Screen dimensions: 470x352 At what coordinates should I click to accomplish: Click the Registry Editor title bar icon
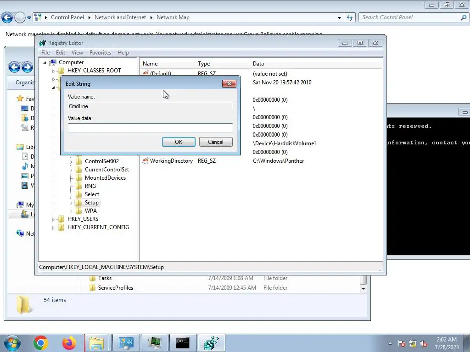tap(43, 43)
